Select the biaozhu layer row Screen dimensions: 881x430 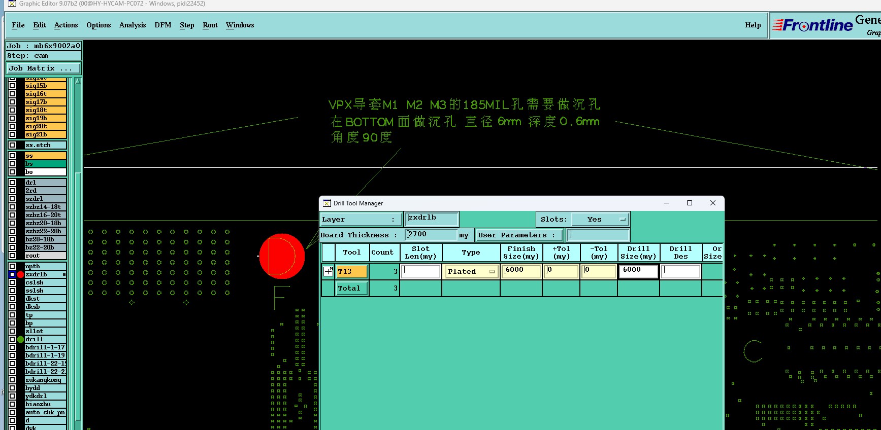pos(46,404)
